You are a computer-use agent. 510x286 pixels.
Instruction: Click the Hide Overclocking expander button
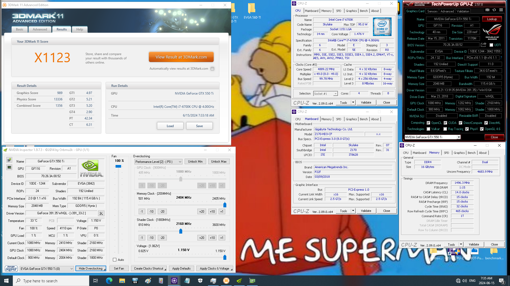coord(91,269)
